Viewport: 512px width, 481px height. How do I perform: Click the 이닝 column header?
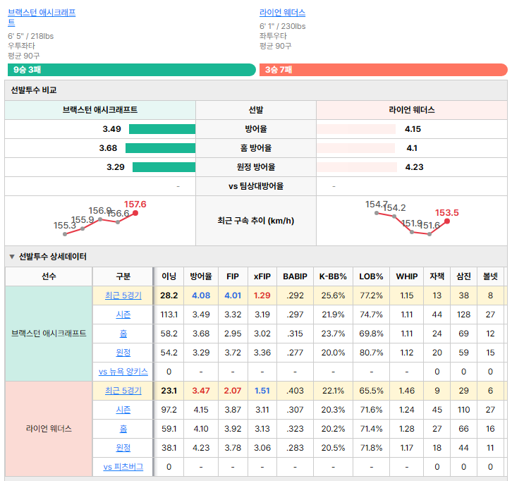pyautogui.click(x=169, y=276)
